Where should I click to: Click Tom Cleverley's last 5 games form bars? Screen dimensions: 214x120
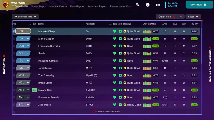(147, 76)
